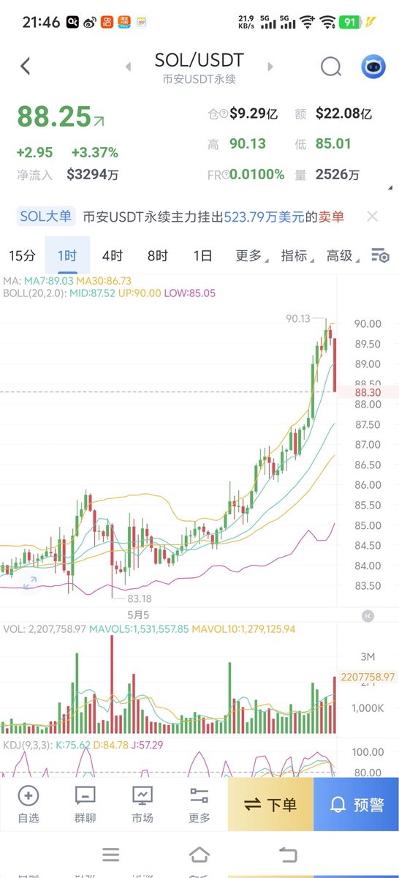Tap Android back navigation button
The width and height of the screenshot is (399, 878).
coord(288,855)
